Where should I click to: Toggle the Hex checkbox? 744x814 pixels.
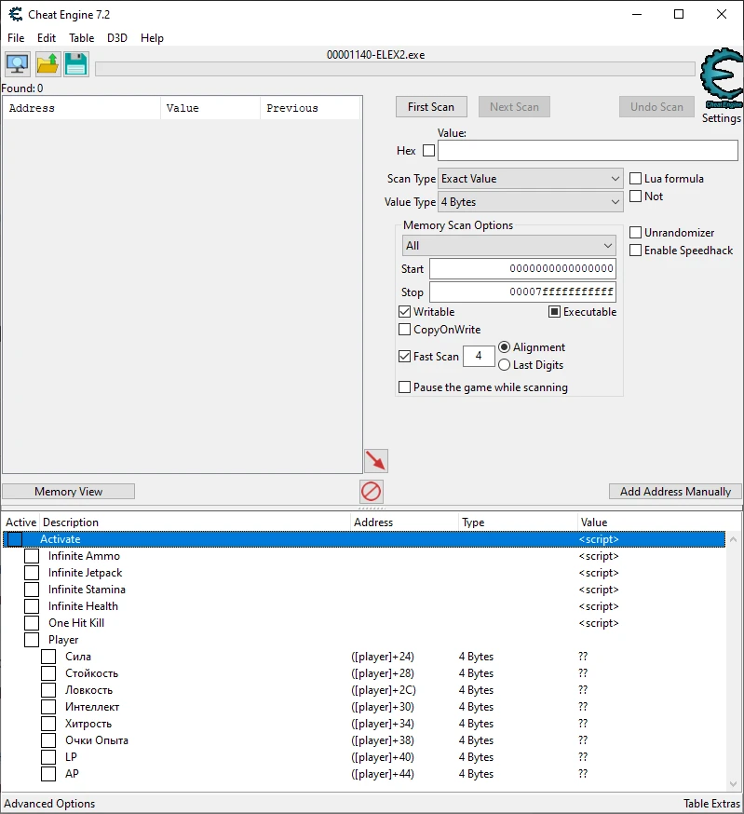429,151
